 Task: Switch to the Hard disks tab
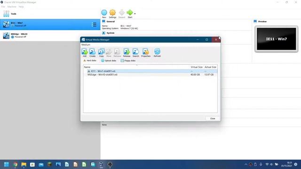click(90, 61)
